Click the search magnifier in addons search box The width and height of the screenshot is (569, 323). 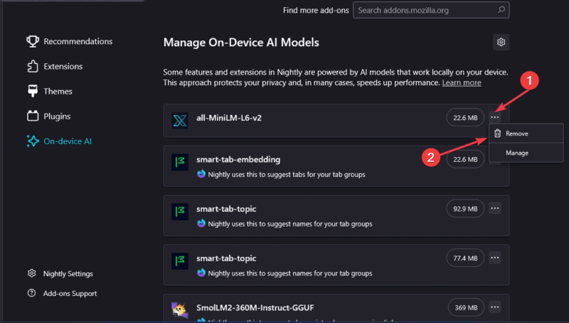tap(501, 10)
